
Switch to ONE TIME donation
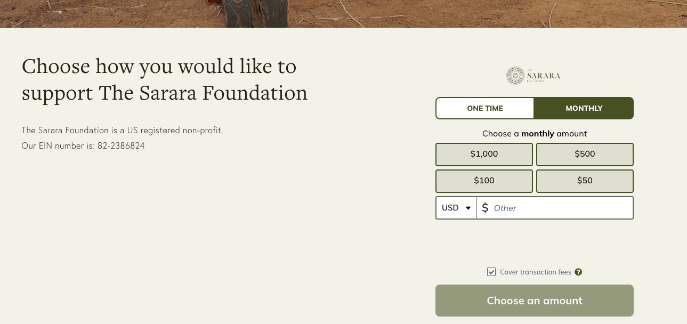[x=485, y=108]
